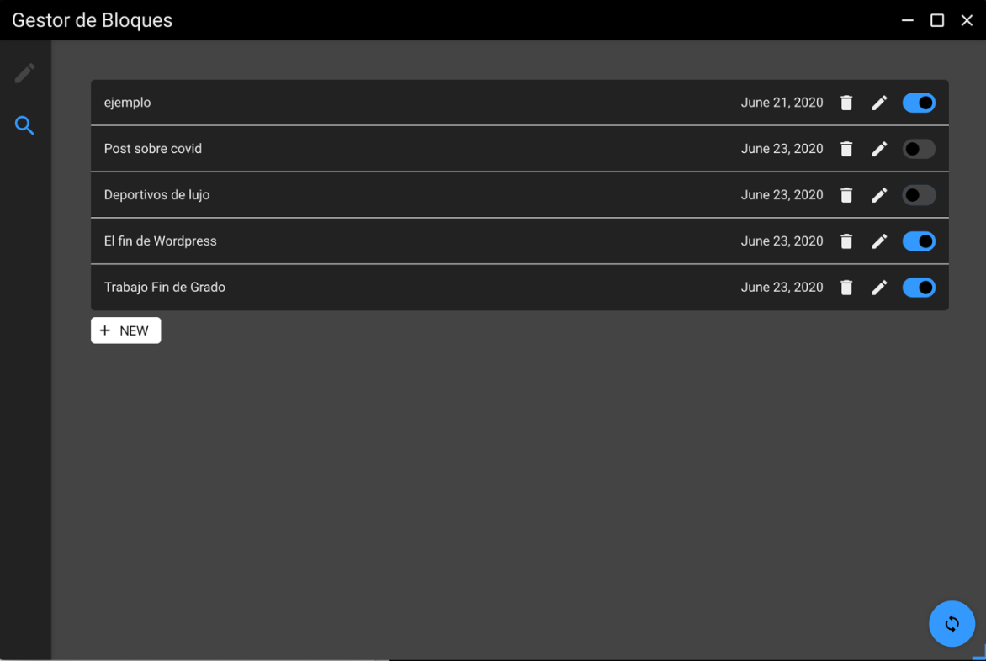Screen dimensions: 986x661
Task: Switch off the 'El fin de Wordpress' toggle
Action: tap(919, 241)
